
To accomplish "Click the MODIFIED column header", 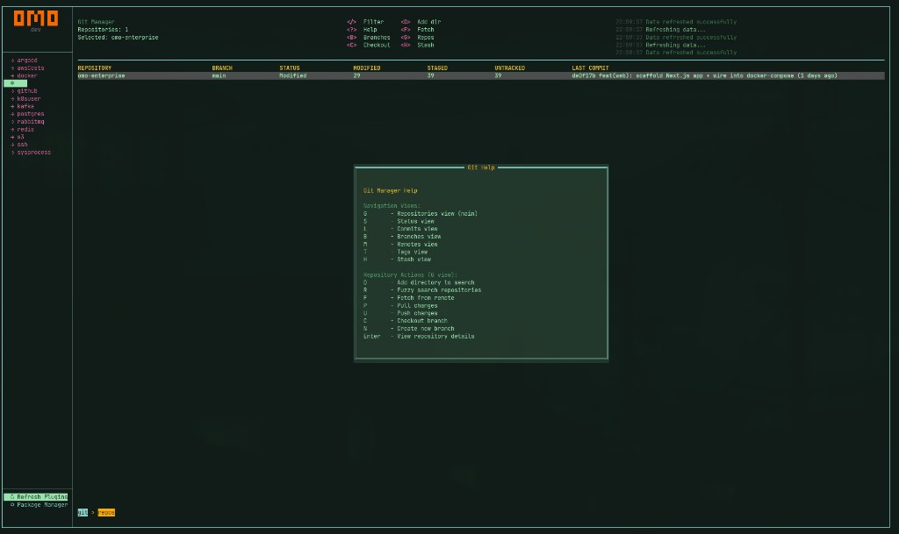I will [x=367, y=68].
